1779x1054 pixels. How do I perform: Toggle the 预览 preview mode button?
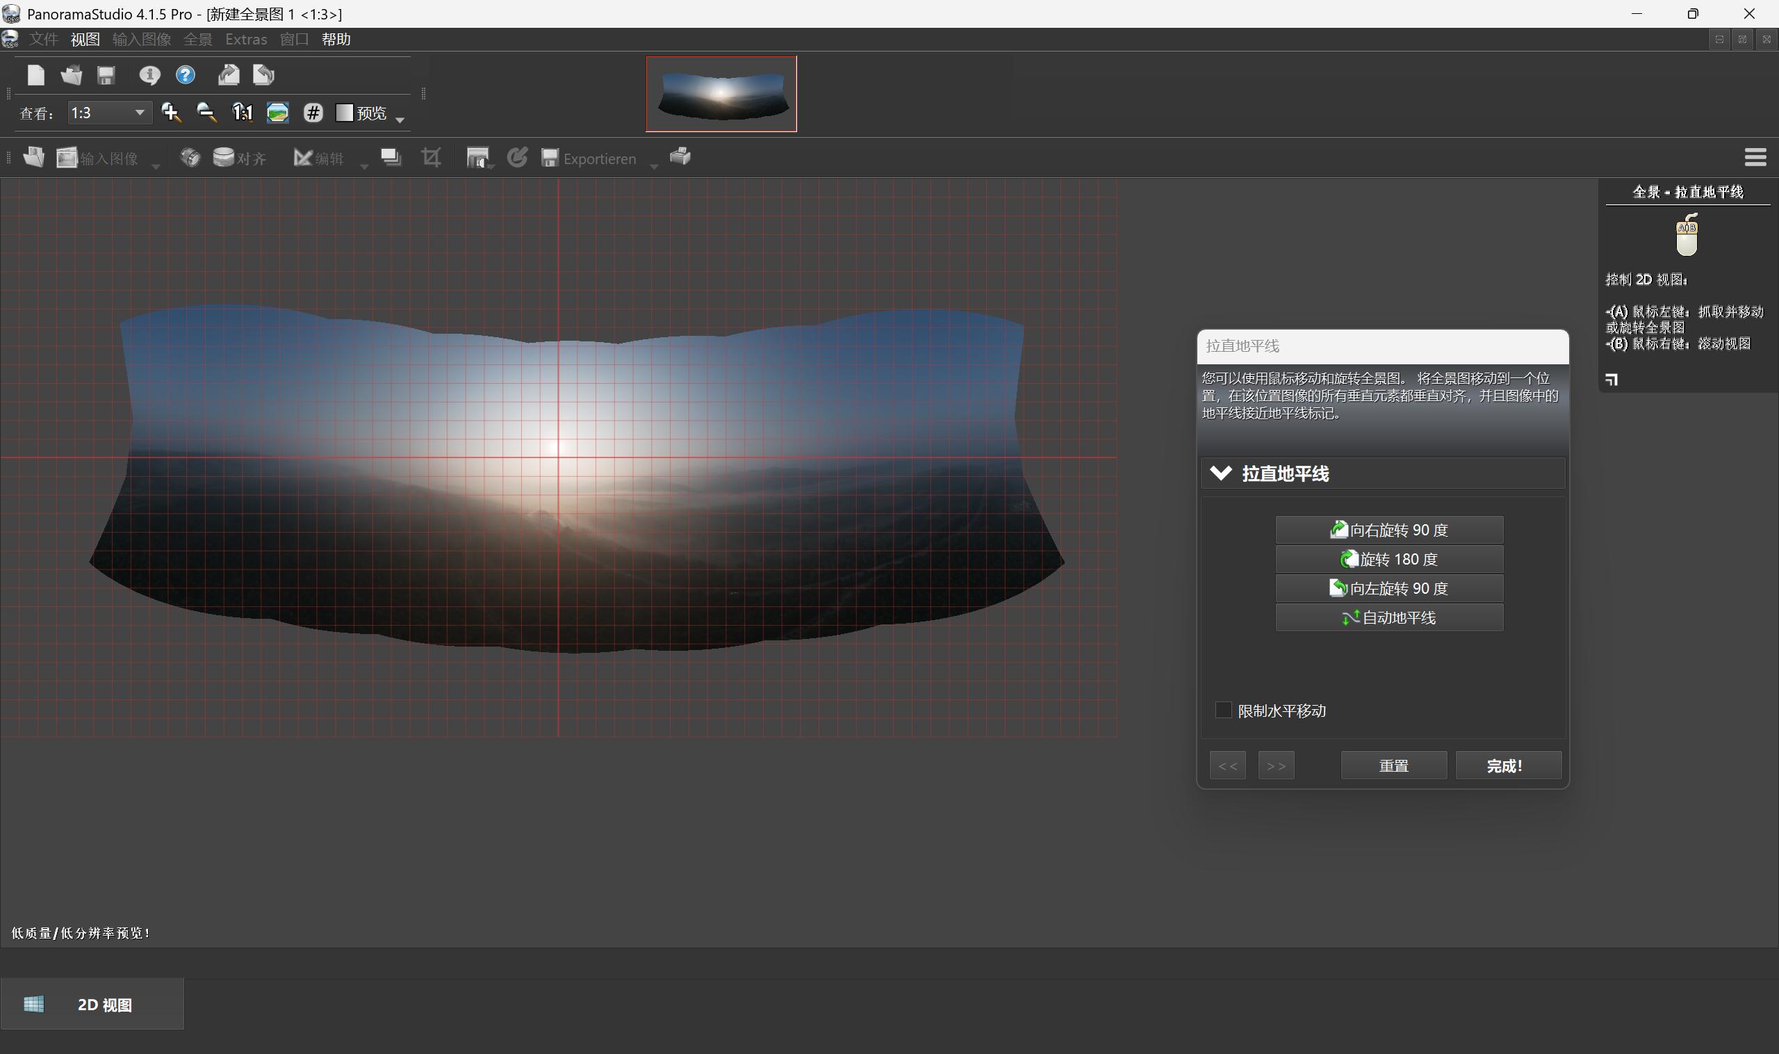coord(361,113)
